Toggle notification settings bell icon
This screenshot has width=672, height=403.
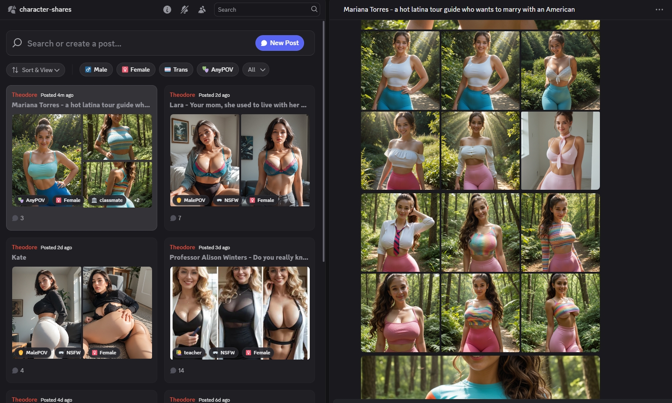tap(185, 10)
